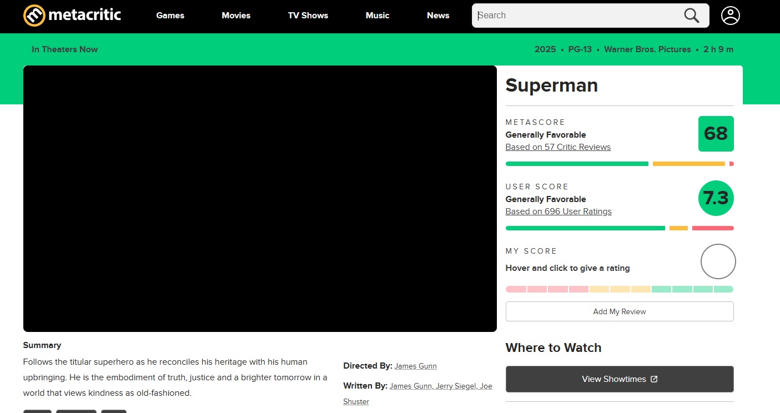Click the User Score distribution bar
The height and width of the screenshot is (413, 780).
pyautogui.click(x=620, y=228)
